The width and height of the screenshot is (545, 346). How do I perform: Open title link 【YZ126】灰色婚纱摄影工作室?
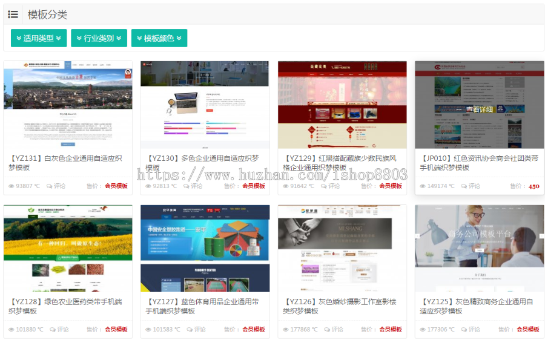[x=340, y=306]
